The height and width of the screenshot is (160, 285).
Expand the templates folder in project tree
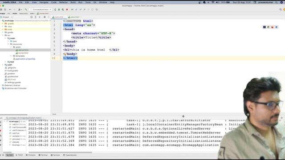11,56
